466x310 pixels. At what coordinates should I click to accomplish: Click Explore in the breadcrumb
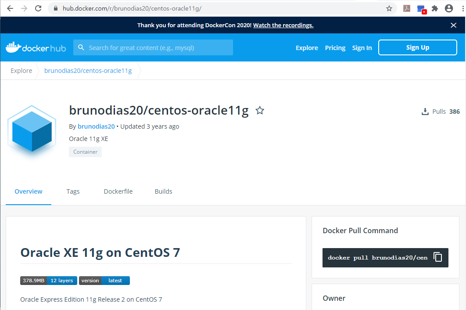[x=22, y=71]
